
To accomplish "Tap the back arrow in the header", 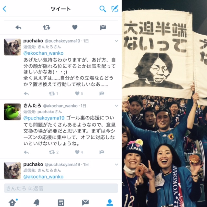I will click(4, 9).
